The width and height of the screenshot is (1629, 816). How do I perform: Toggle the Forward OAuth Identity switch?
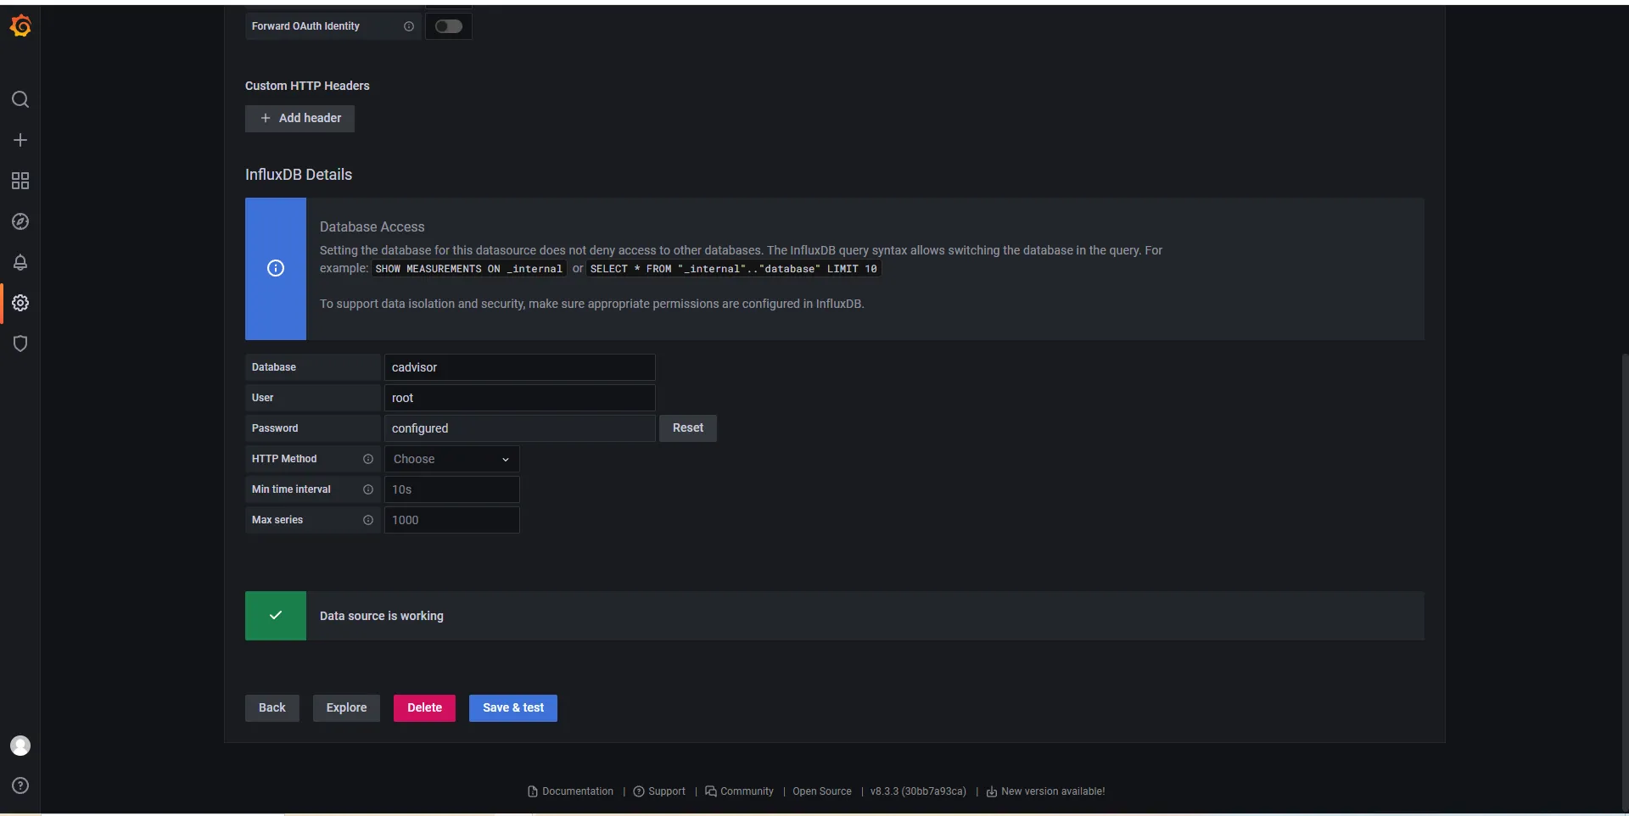[449, 26]
